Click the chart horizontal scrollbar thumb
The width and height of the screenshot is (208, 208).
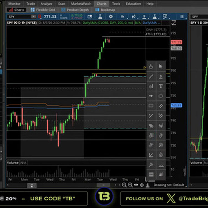pos(103,185)
